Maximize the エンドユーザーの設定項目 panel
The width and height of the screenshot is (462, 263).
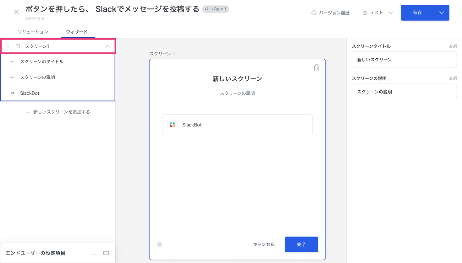(106, 253)
